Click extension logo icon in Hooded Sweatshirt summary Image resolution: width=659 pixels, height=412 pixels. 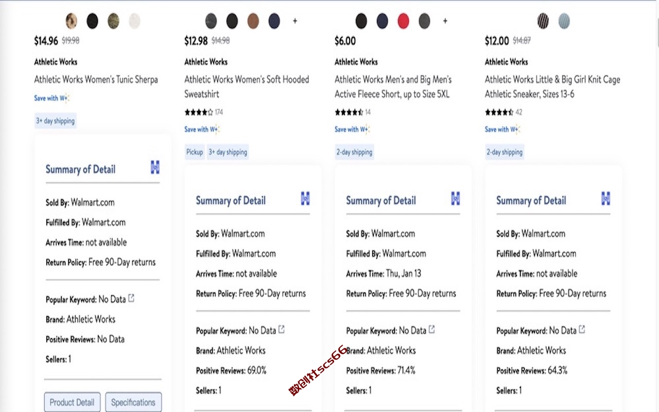tap(305, 198)
